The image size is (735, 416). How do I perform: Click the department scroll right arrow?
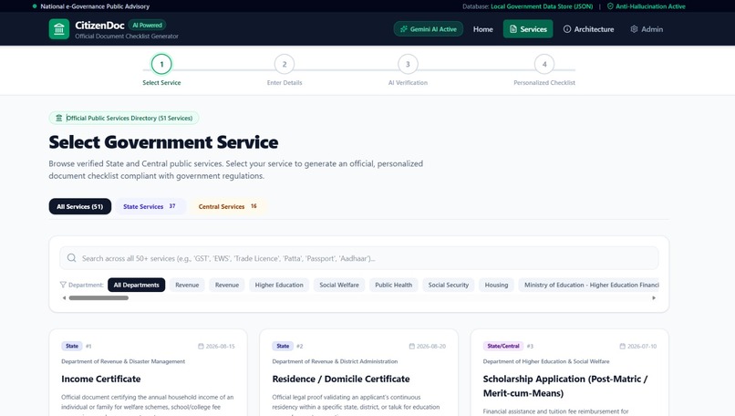pos(654,297)
